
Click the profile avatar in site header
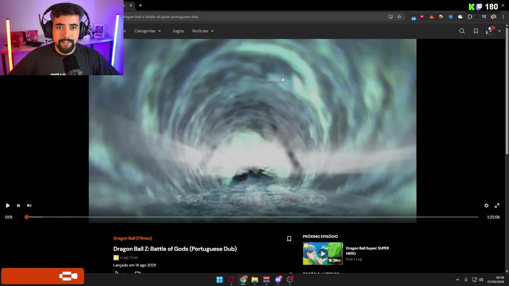490,31
